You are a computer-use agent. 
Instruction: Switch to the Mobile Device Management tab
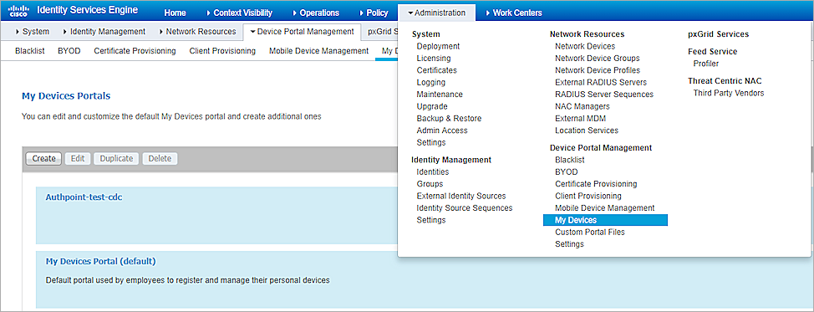click(318, 51)
